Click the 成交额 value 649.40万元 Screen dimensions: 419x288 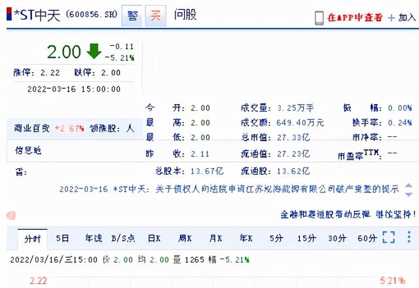[x=300, y=122]
